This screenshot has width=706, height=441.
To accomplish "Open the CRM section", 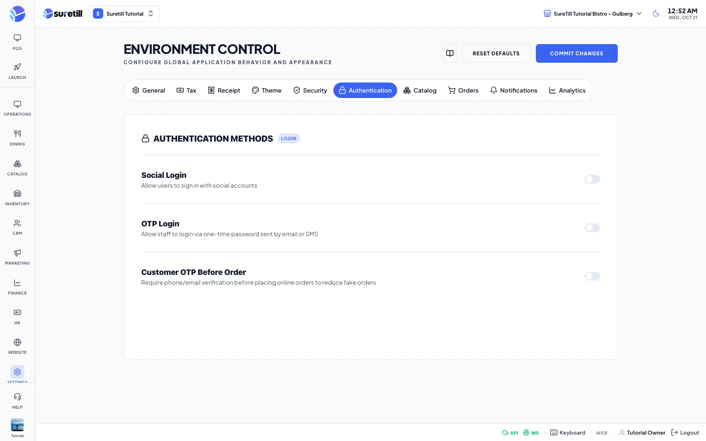I will pos(17,227).
